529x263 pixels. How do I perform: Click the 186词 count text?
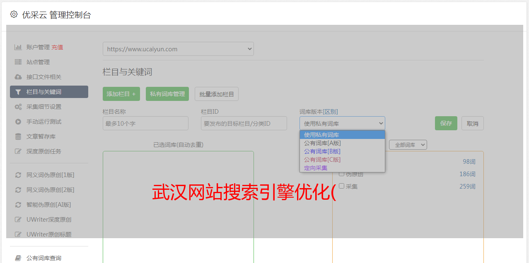point(467,174)
